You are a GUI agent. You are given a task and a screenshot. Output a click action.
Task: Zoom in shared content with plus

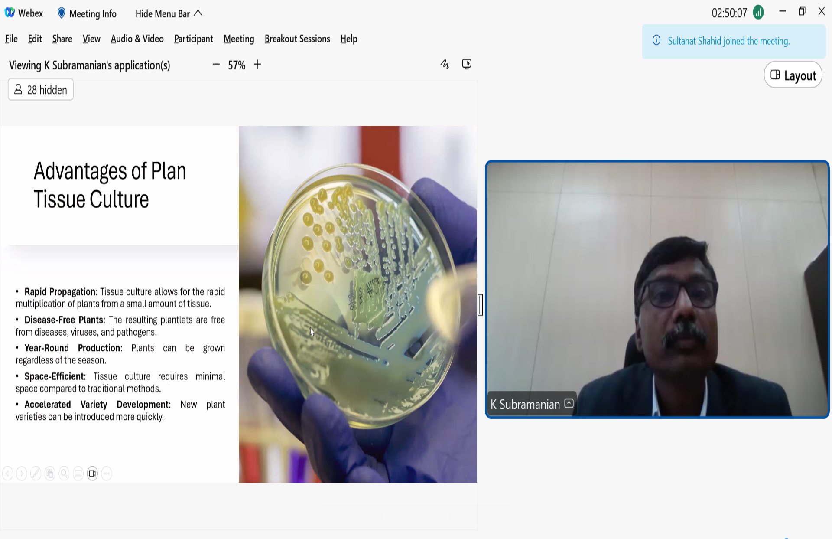click(257, 65)
